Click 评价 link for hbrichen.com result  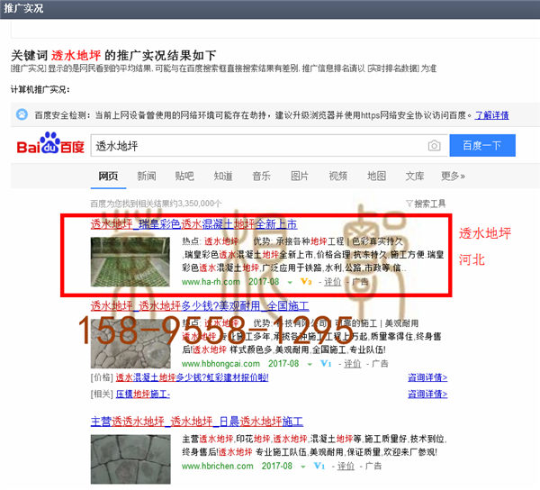pos(346,467)
